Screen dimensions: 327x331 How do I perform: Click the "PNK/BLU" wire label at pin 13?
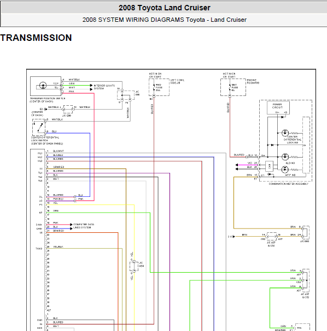58,199
